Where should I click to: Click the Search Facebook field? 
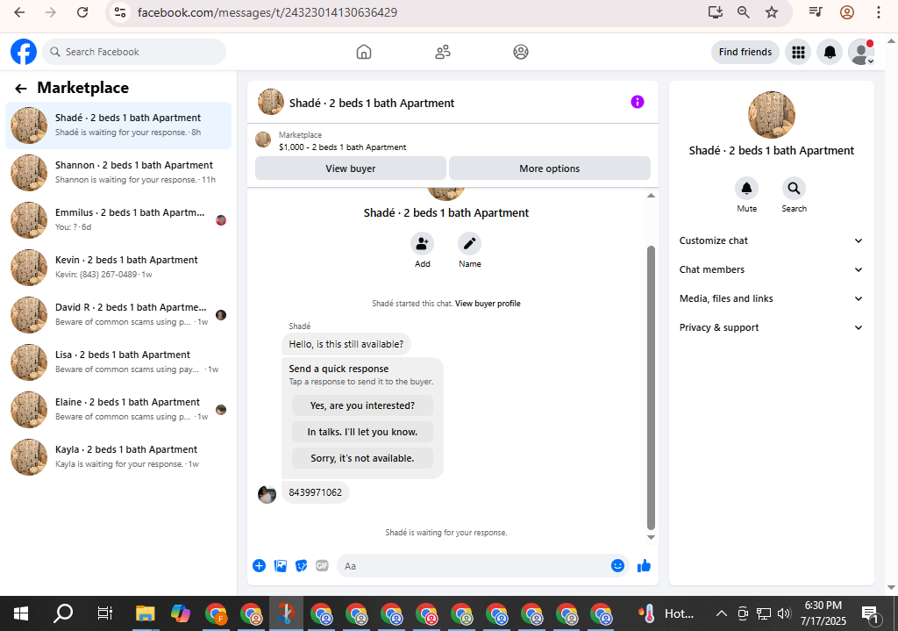tap(134, 52)
